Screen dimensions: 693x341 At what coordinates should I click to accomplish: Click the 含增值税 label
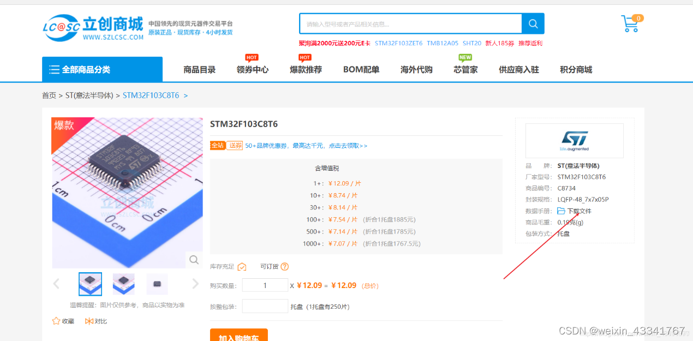(327, 168)
